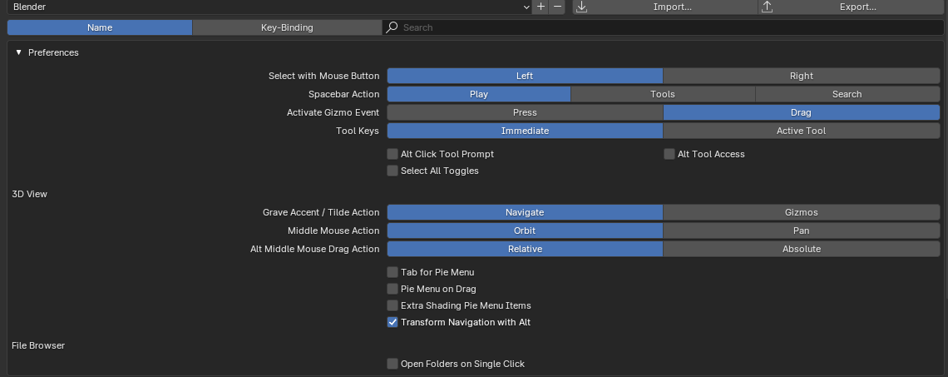Set Tool Keys to Active Tool
The width and height of the screenshot is (948, 377).
point(801,130)
